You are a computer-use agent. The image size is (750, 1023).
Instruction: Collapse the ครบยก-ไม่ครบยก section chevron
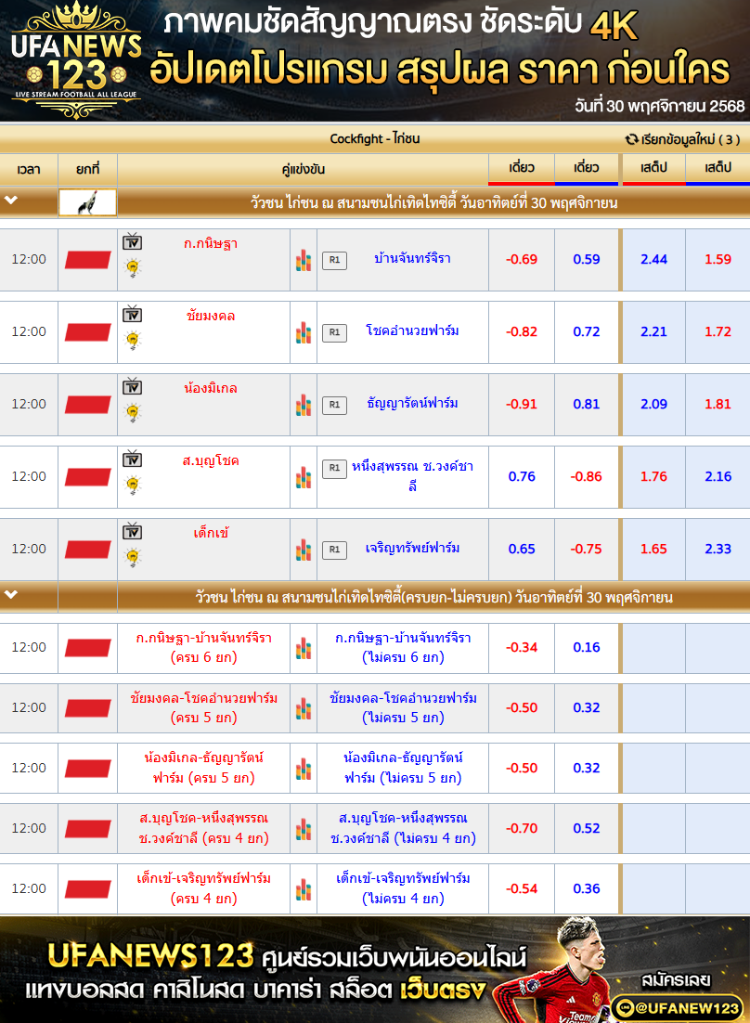tap(11, 595)
